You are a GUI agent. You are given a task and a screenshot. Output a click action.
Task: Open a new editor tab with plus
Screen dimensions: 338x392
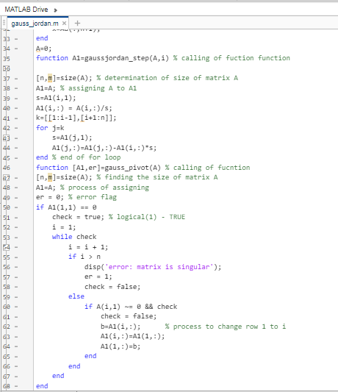77,24
